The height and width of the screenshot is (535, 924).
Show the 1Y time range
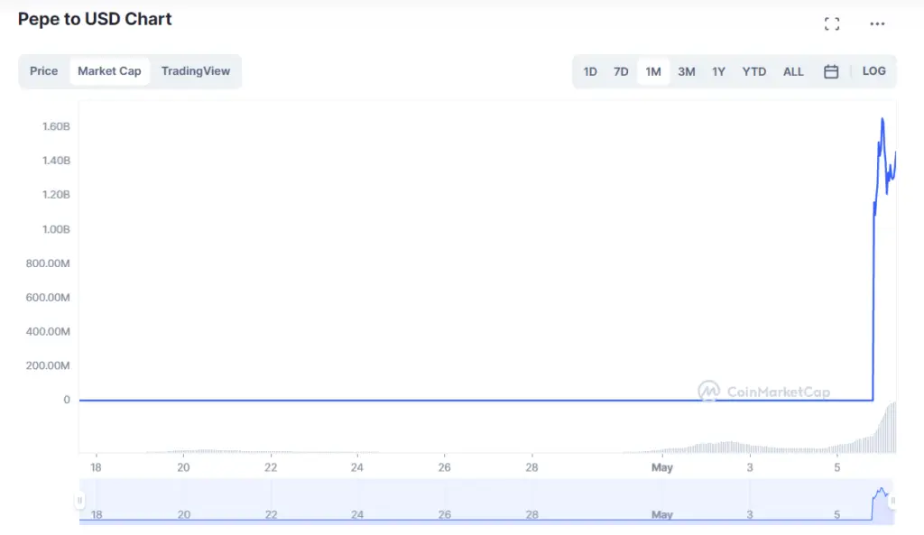pyautogui.click(x=718, y=72)
